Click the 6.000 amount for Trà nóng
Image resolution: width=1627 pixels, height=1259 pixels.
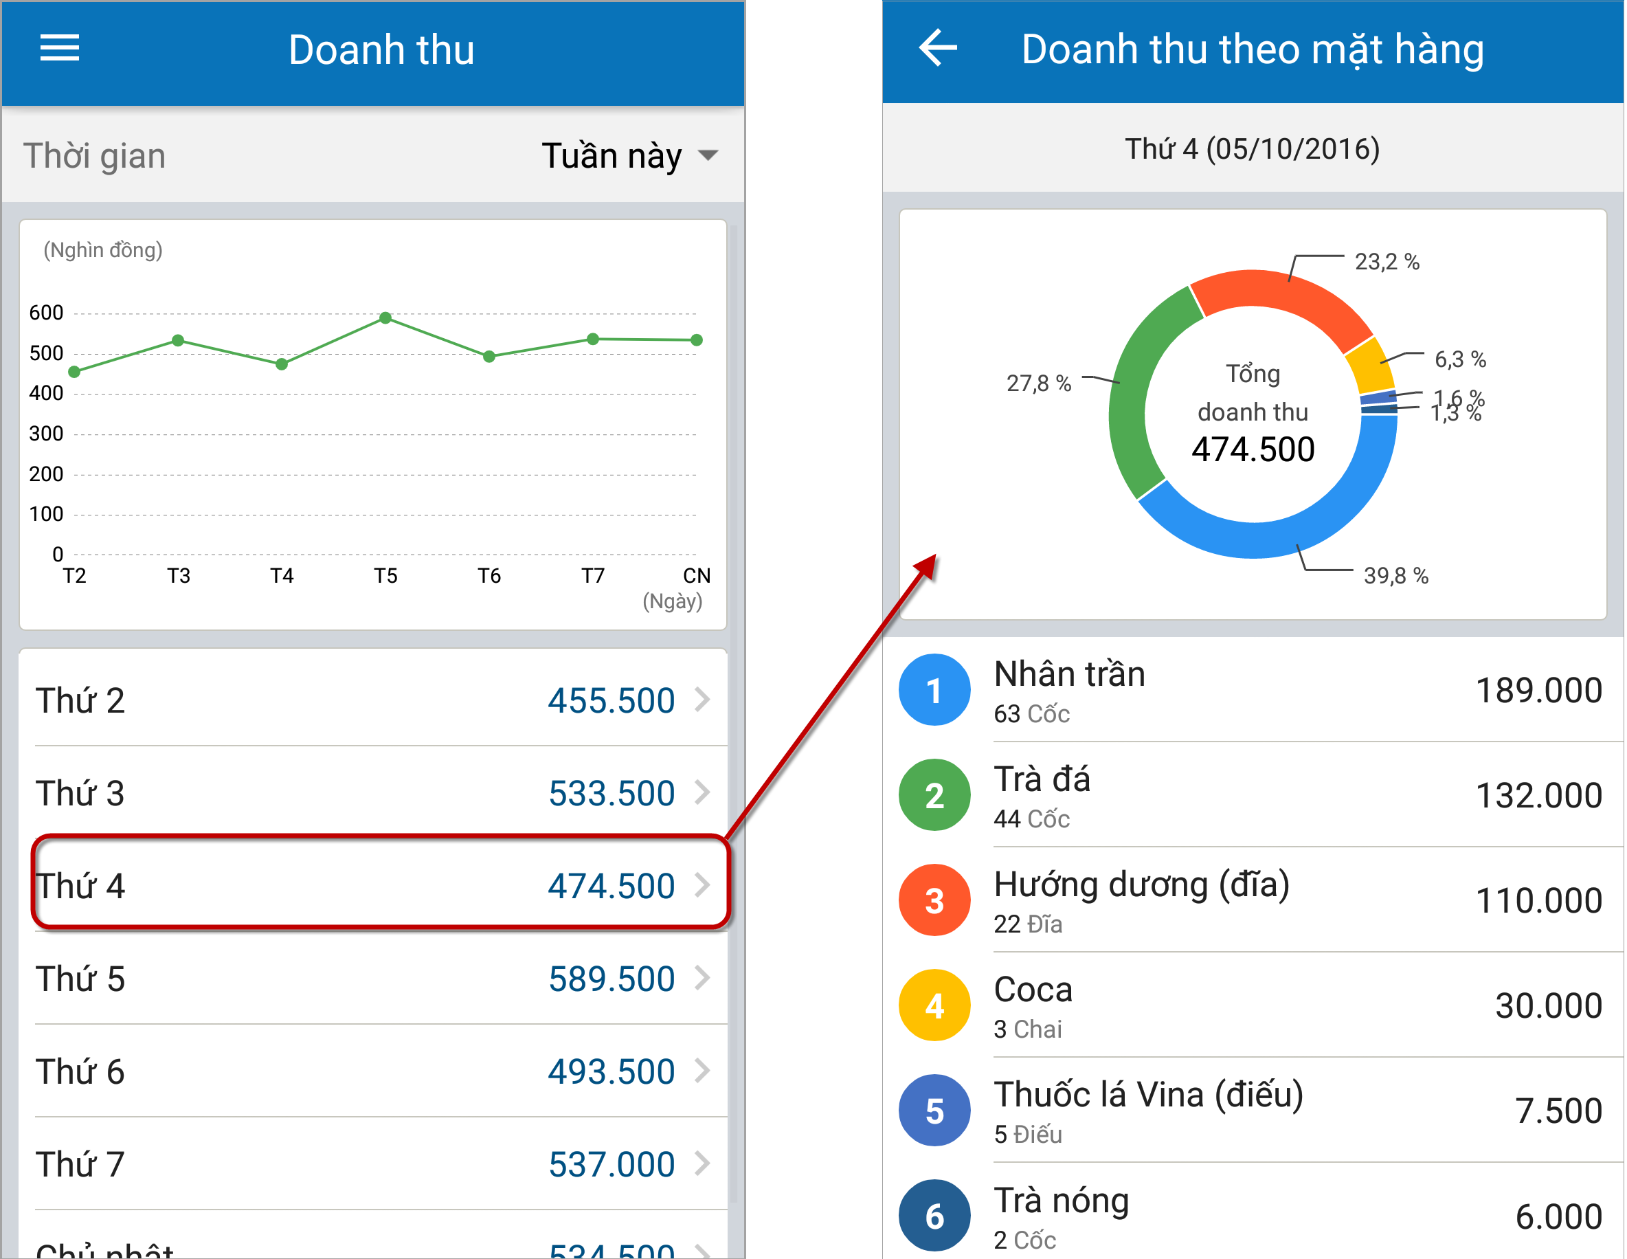1558,1216
